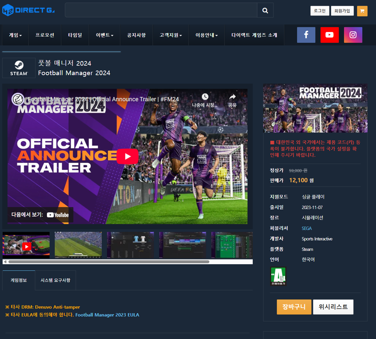Click the 장바구니 add to cart button
The width and height of the screenshot is (376, 339).
[x=294, y=307]
